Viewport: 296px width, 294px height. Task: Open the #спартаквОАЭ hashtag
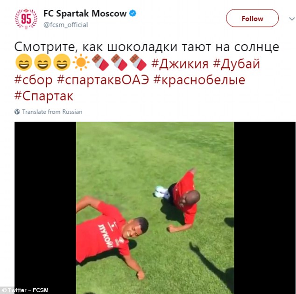(x=103, y=80)
